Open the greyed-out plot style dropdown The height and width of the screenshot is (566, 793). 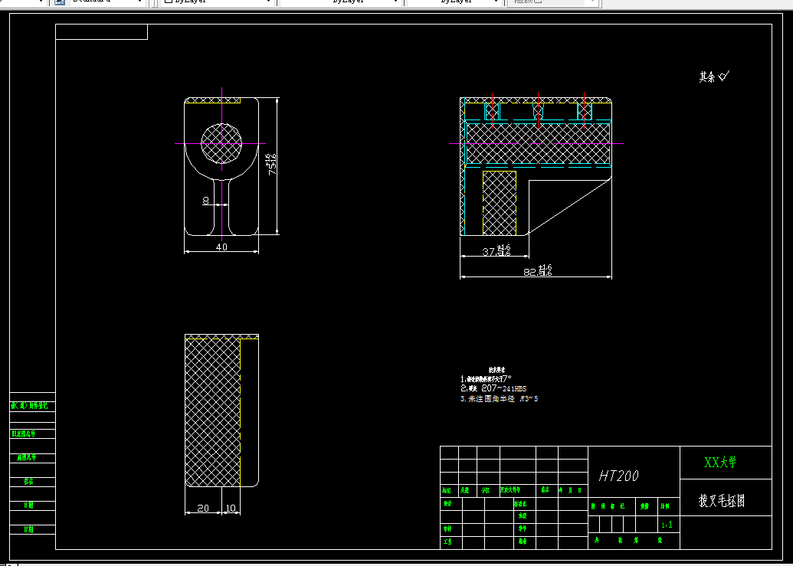coord(553,2)
